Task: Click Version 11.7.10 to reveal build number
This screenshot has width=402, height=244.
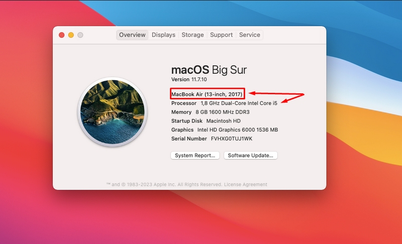Action: click(x=187, y=79)
